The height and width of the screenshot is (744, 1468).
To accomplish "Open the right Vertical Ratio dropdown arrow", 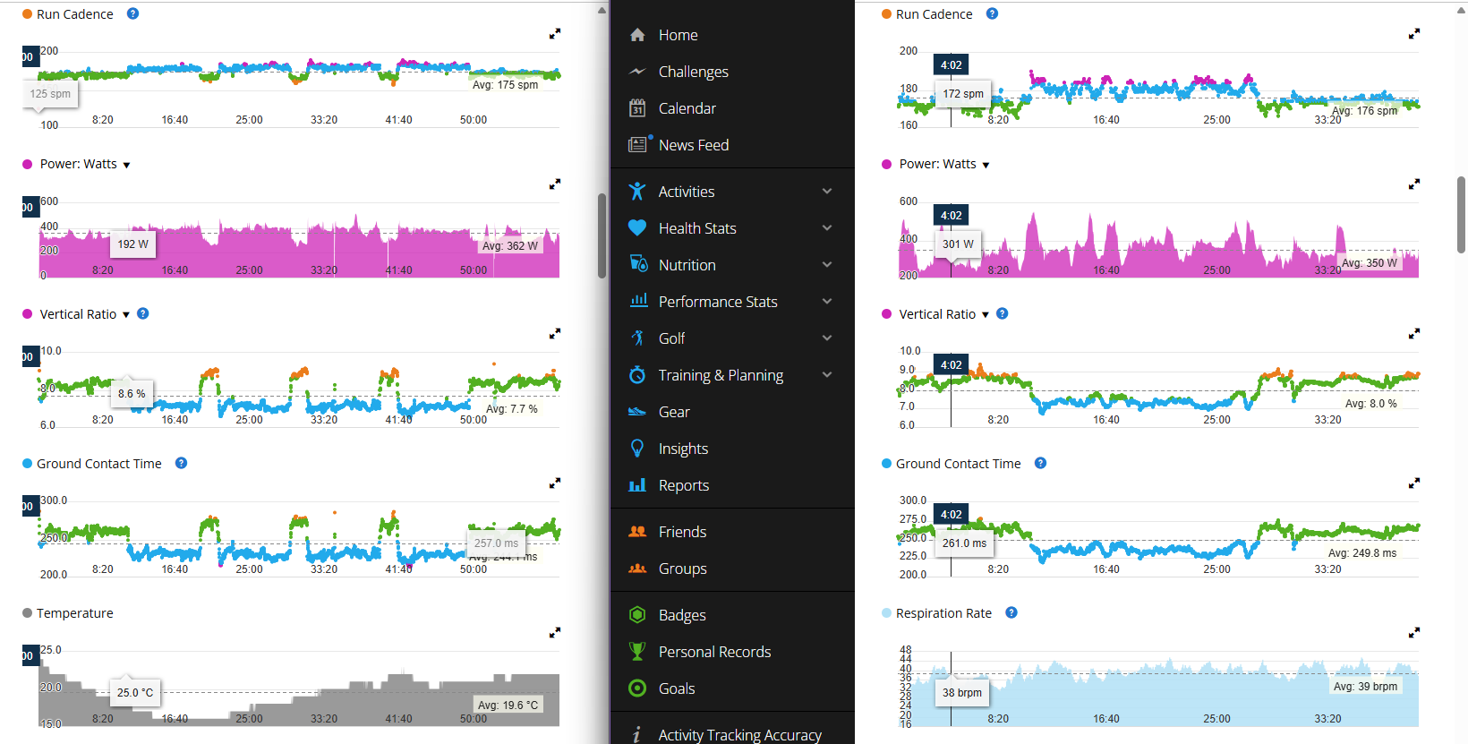I will coord(986,315).
